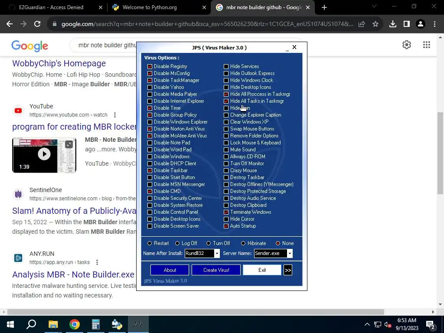The width and height of the screenshot is (444, 333).
Task: Uncheck the Disable Registry checkbox
Action: coord(150,66)
